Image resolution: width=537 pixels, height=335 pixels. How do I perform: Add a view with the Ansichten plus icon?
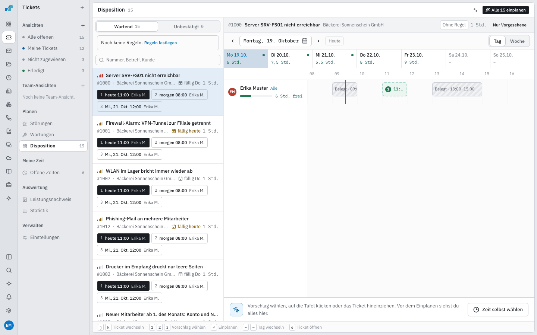[83, 25]
